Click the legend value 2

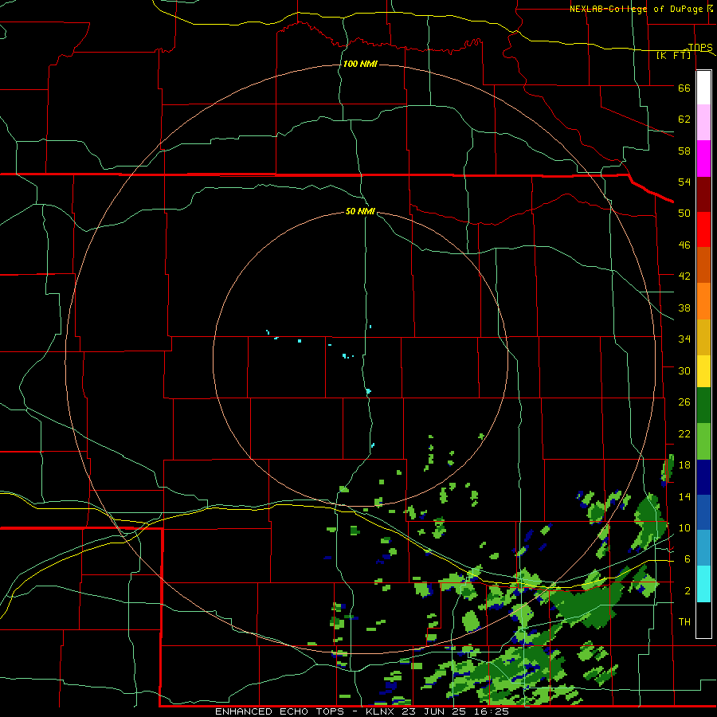[x=688, y=591]
